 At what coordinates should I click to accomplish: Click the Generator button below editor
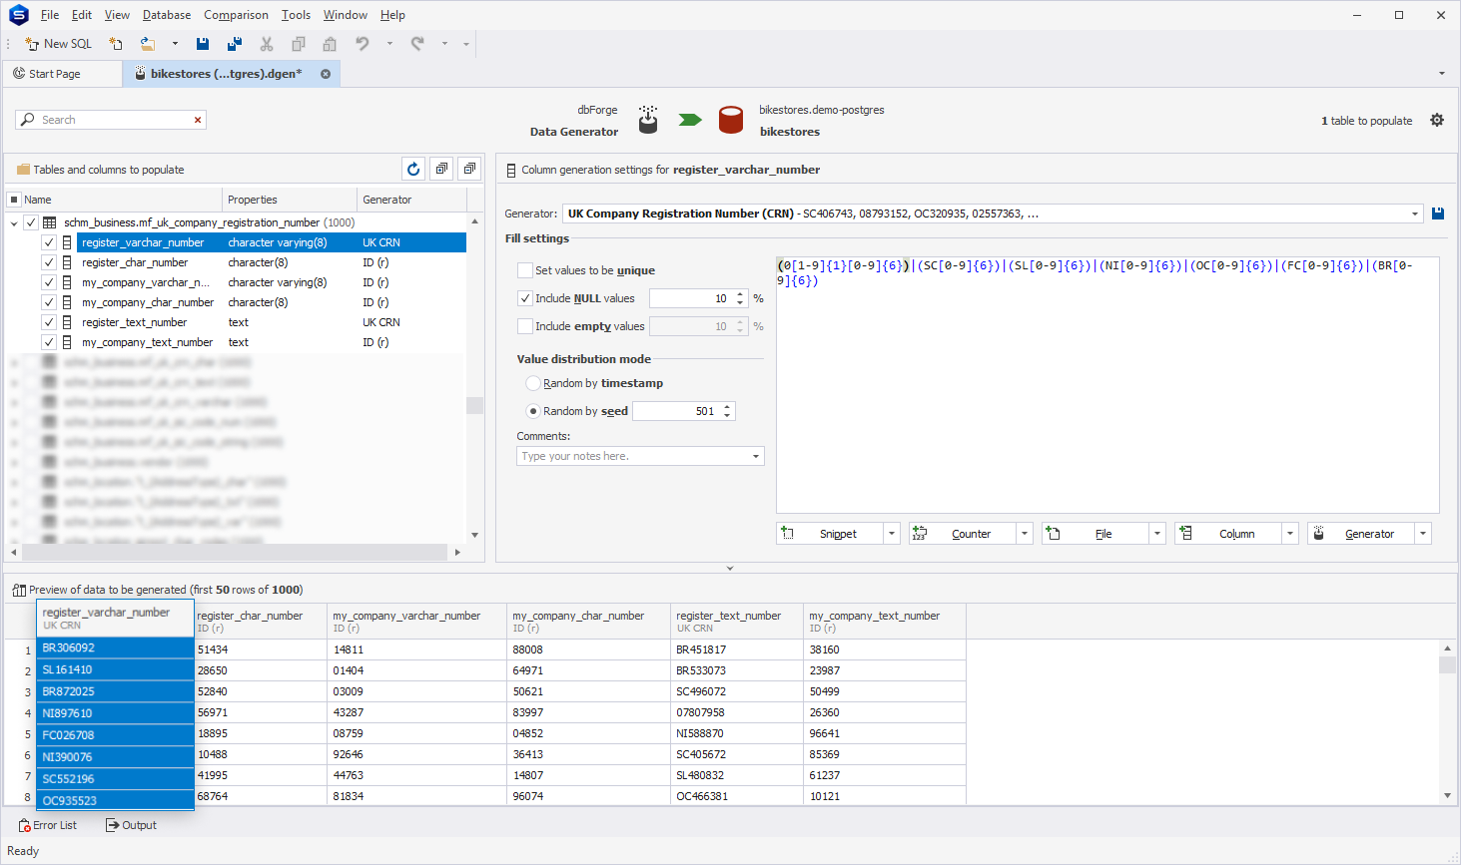click(x=1361, y=534)
